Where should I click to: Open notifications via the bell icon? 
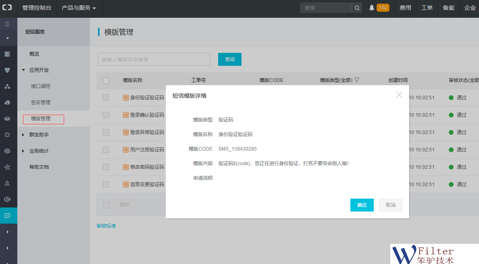pos(371,8)
